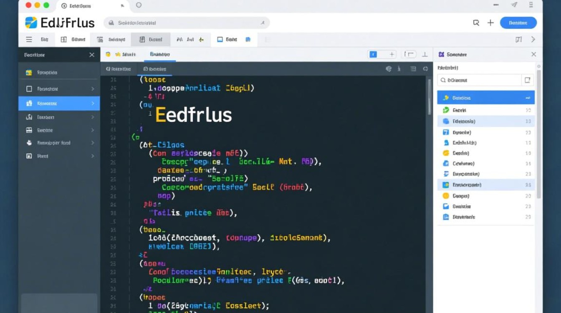The height and width of the screenshot is (313, 561).
Task: Expand the toolbar overflow chevron at far right
Action: pyautogui.click(x=533, y=39)
